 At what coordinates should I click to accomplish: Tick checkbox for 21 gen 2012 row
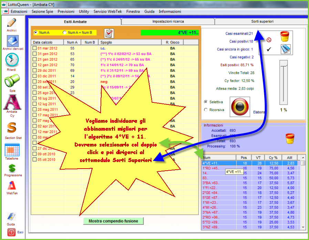(x=35, y=59)
